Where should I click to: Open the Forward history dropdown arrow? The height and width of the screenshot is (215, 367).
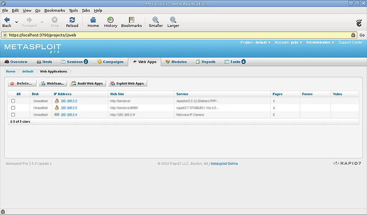[x=42, y=22]
